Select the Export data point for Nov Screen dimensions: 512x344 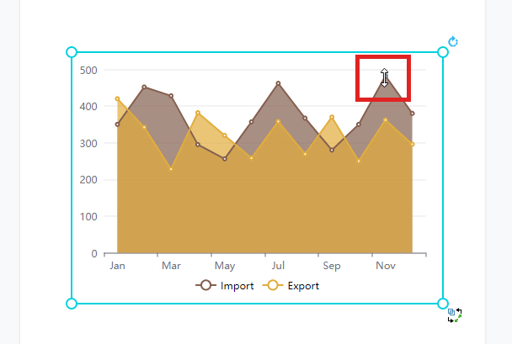(x=386, y=120)
